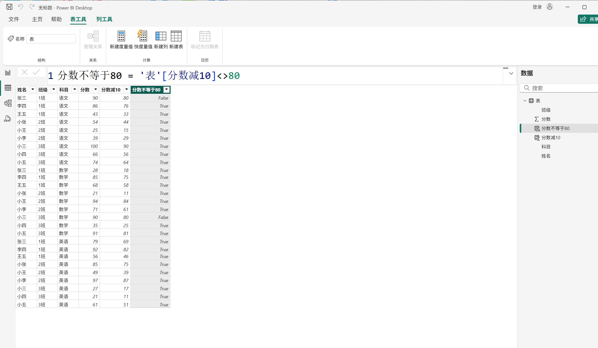
Task: Click the Quick Measure (快度量值) icon
Action: tap(143, 36)
